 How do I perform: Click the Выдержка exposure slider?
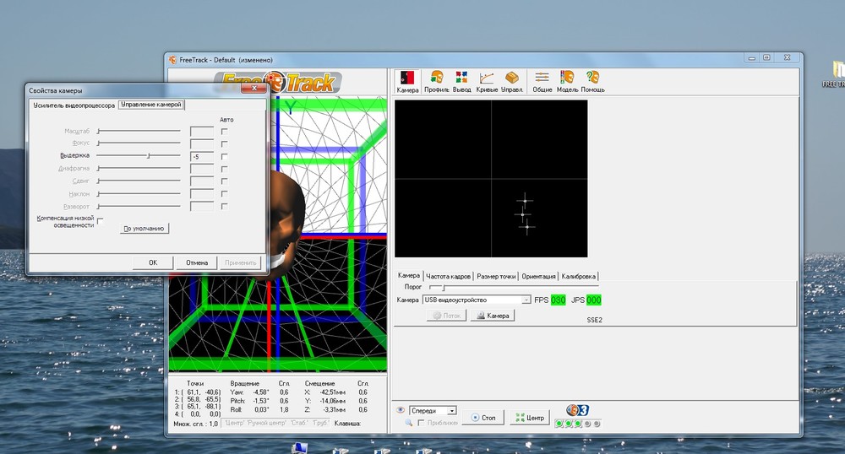[x=149, y=156]
